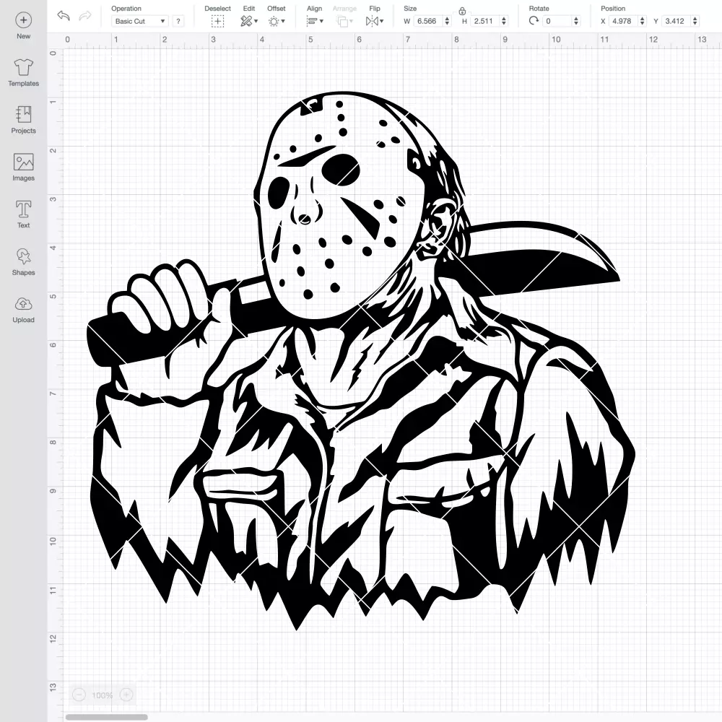Click the Redo arrow
The height and width of the screenshot is (722, 722).
85,16
